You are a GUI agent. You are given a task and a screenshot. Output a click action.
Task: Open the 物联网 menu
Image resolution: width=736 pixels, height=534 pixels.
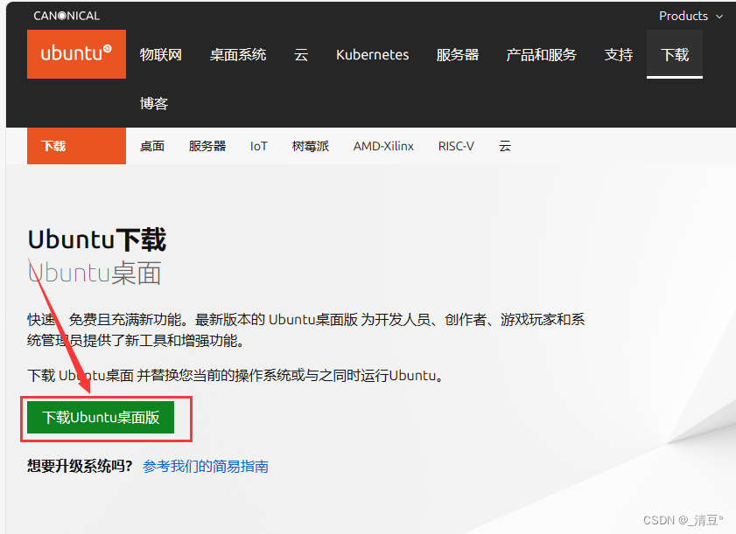pos(160,55)
